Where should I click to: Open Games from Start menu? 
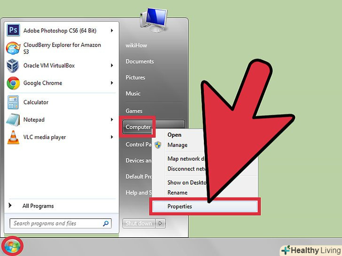click(x=134, y=111)
